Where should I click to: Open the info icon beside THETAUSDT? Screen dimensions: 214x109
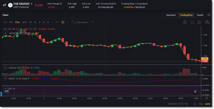click(x=32, y=4)
